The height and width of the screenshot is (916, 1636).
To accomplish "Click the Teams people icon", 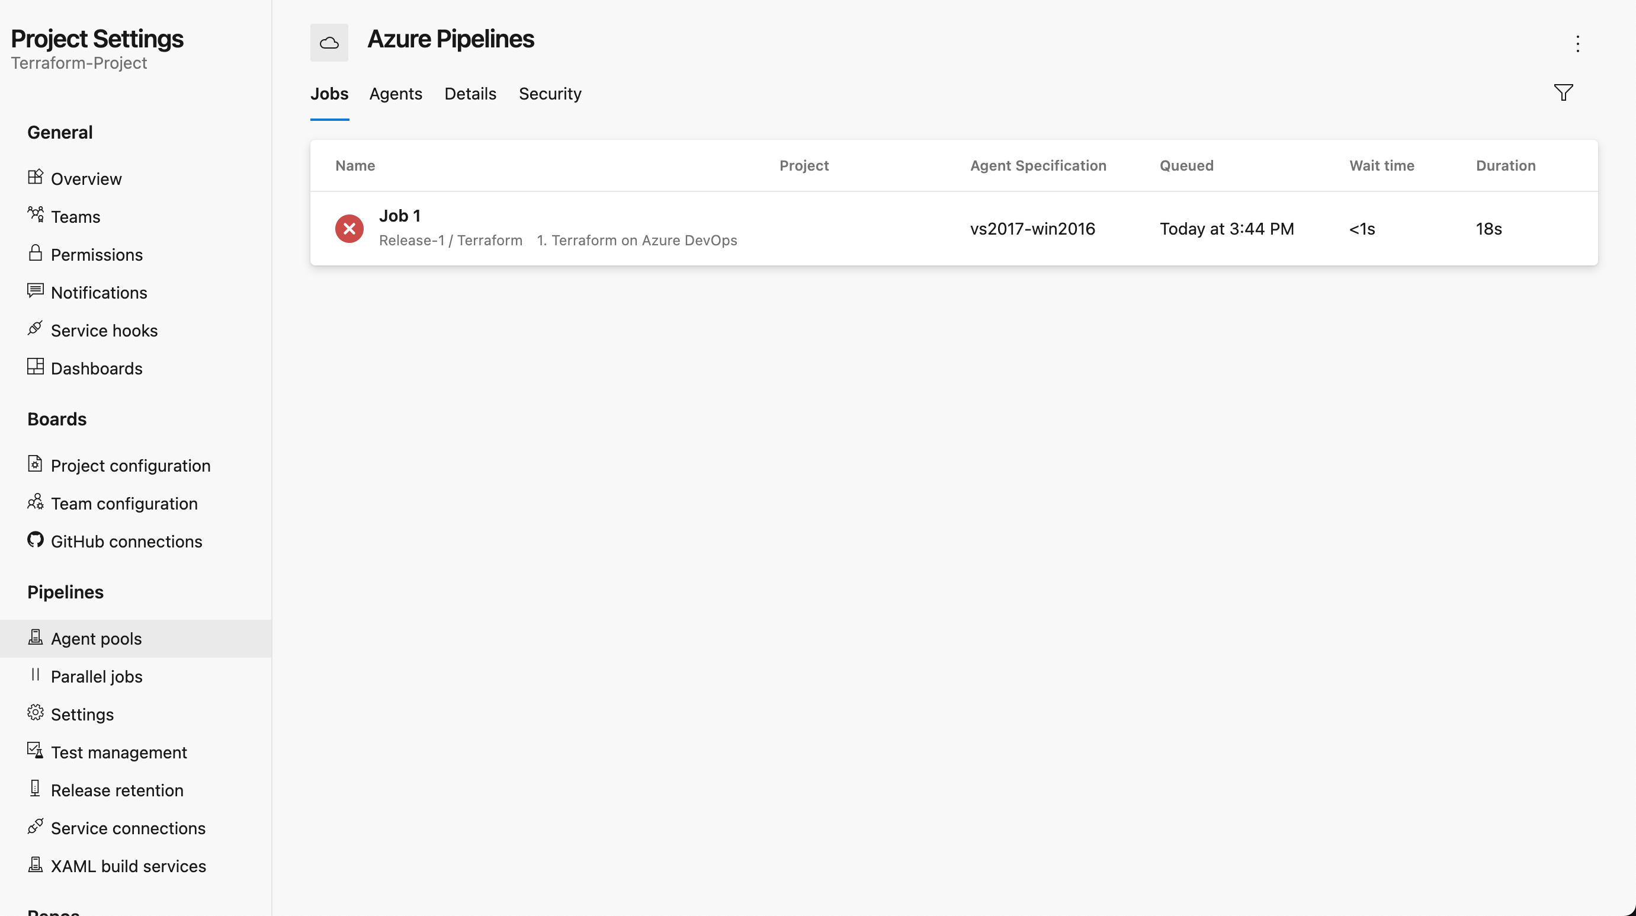I will (x=36, y=214).
